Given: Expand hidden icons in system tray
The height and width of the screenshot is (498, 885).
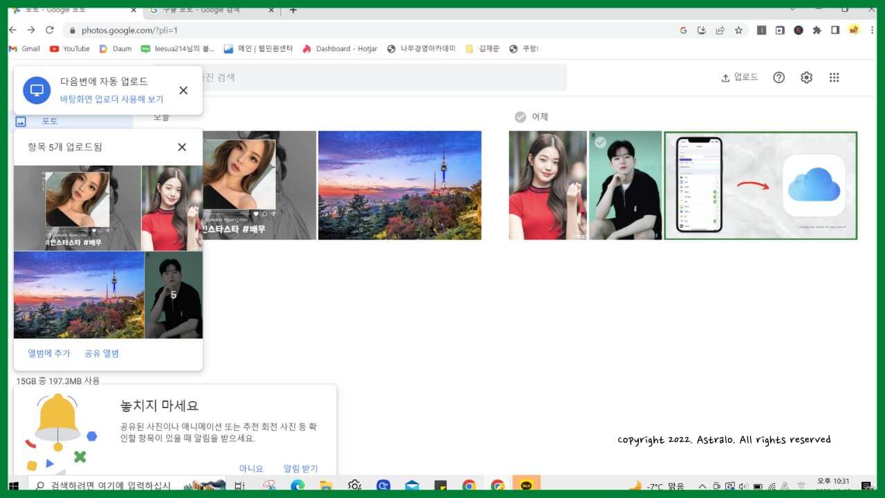Looking at the screenshot, I should pyautogui.click(x=702, y=486).
